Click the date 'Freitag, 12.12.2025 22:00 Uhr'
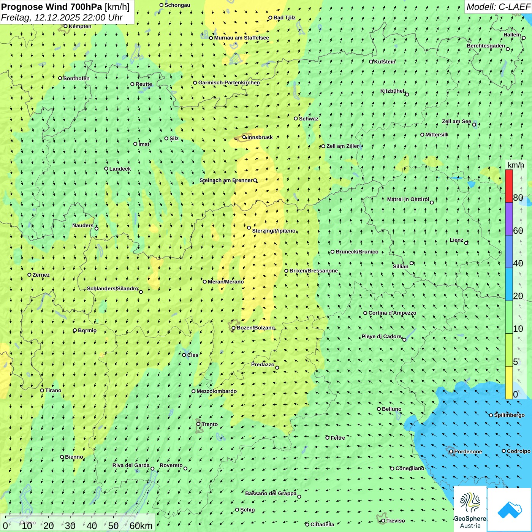 (62, 17)
